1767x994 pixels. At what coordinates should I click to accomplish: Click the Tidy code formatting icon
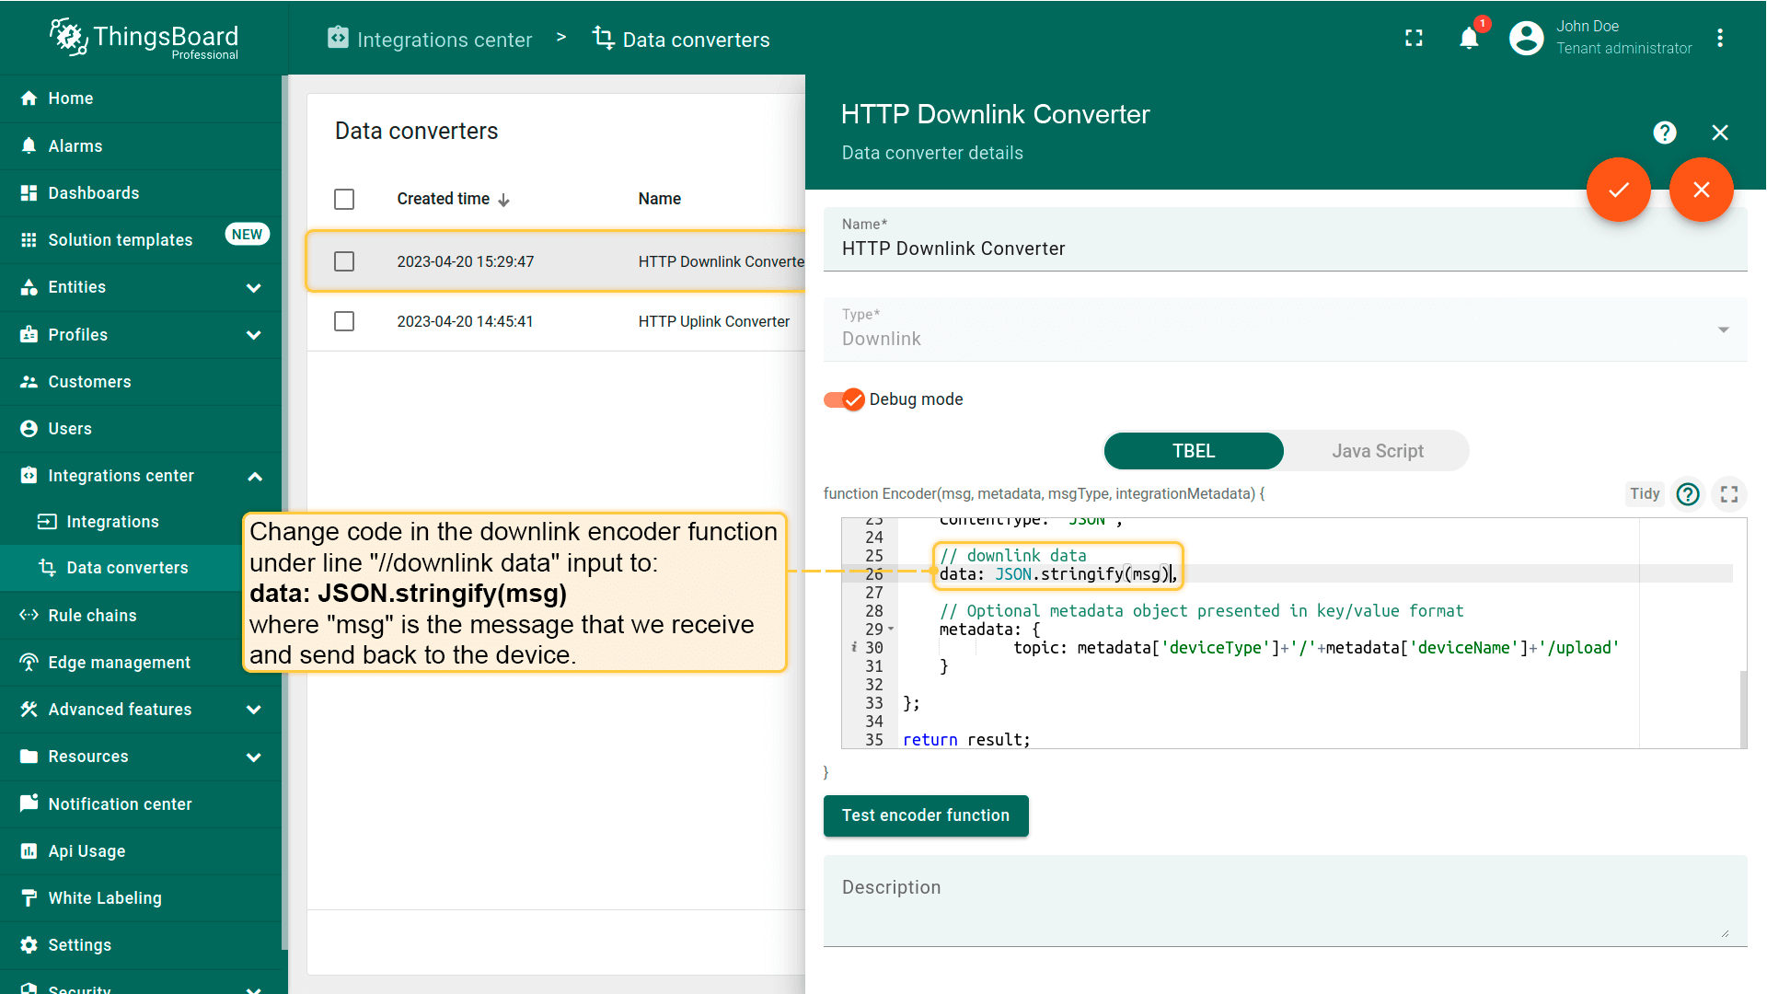[x=1646, y=494]
